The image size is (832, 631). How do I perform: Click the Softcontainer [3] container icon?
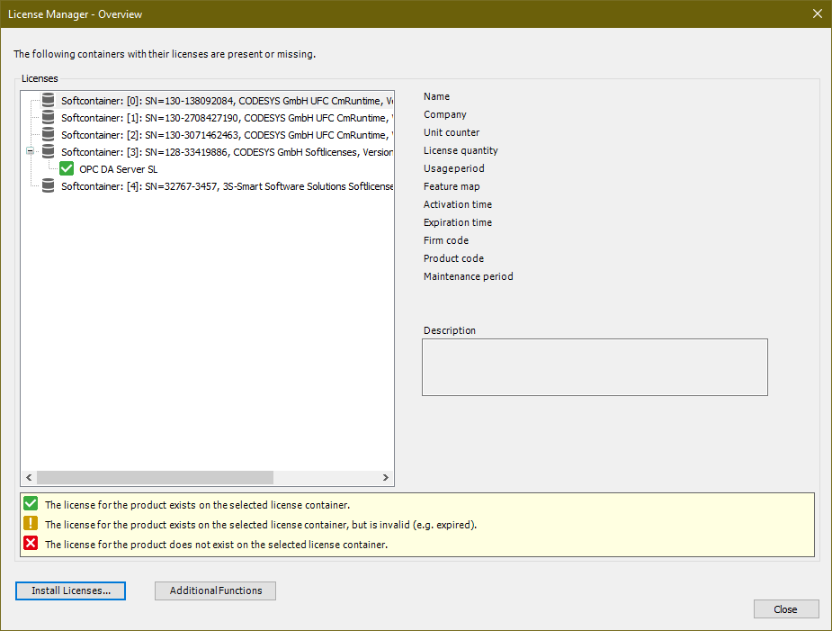(47, 151)
